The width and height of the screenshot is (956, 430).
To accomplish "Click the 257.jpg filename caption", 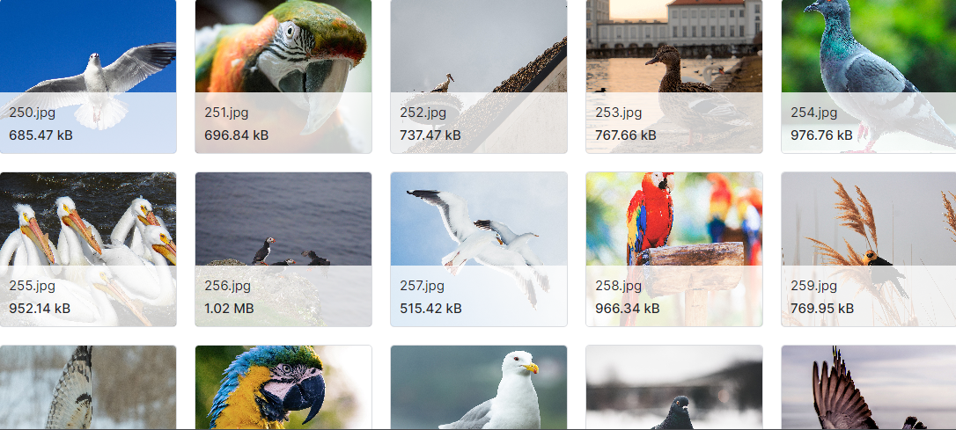I will click(x=422, y=286).
